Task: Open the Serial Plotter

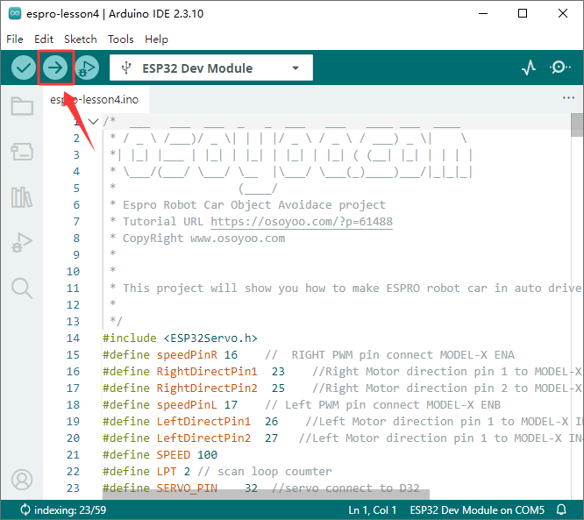Action: click(x=529, y=68)
